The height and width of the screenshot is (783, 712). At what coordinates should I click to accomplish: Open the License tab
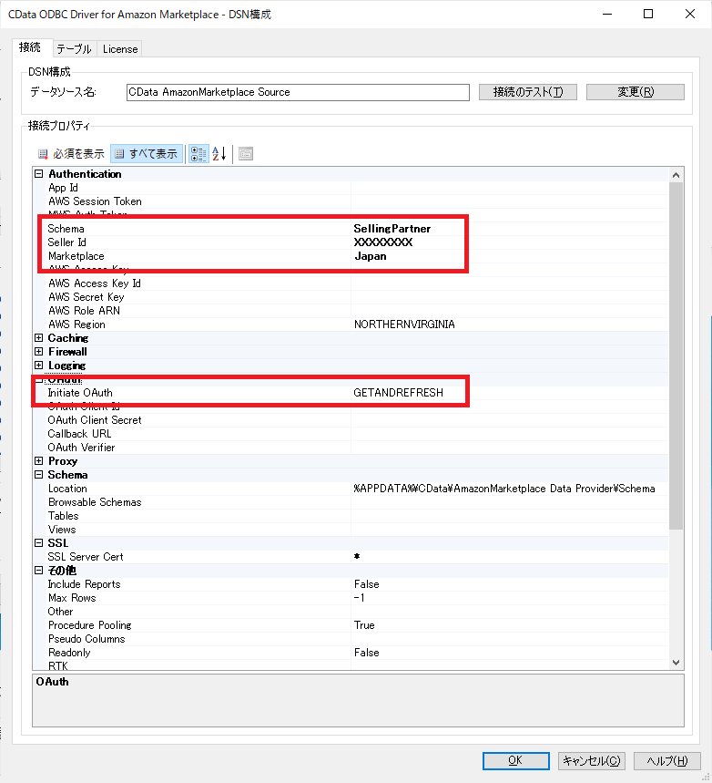[x=120, y=49]
